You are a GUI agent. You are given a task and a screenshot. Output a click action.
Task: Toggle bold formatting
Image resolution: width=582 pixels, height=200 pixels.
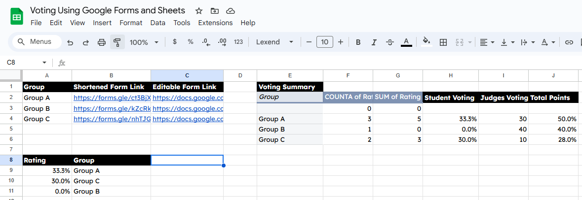[358, 42]
